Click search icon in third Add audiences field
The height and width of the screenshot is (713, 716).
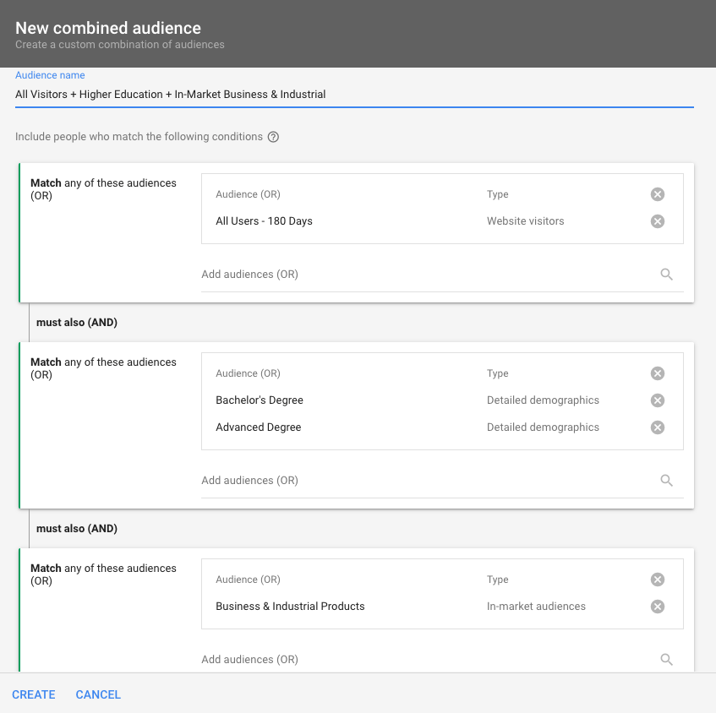click(x=666, y=660)
